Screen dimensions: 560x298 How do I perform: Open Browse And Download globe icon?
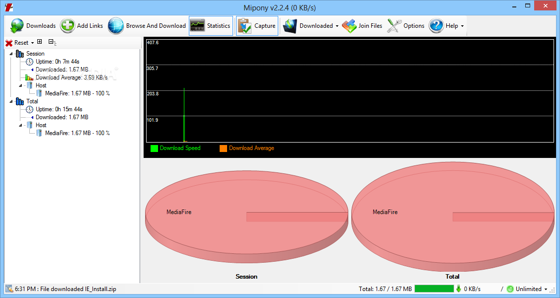pyautogui.click(x=116, y=26)
